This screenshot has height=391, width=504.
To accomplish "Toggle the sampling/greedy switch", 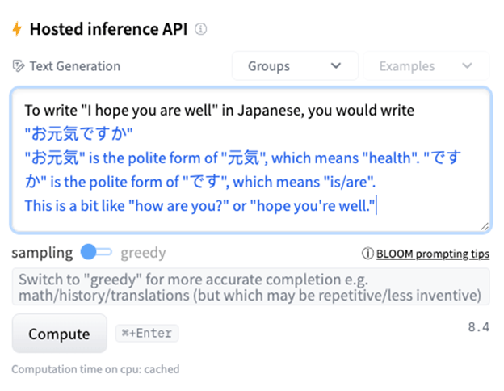I will [96, 252].
